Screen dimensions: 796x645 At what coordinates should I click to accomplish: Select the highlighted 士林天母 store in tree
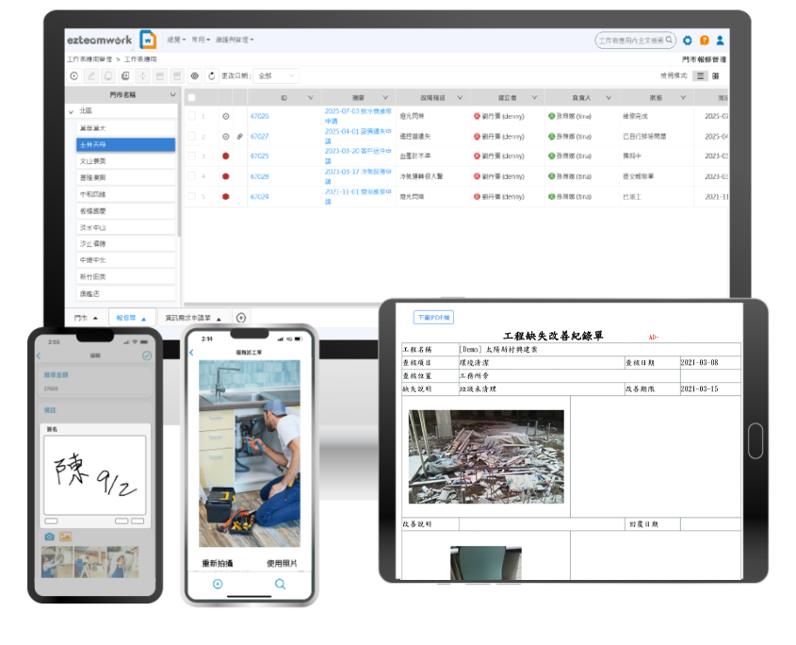125,145
